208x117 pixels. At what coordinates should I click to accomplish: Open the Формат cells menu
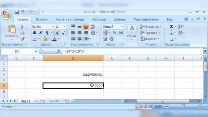149,39
